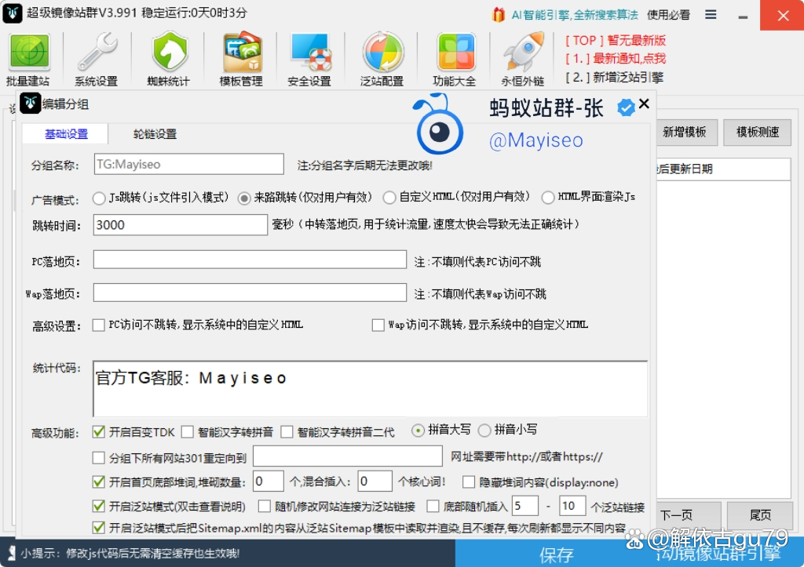804x567 pixels.
Task: Switch to the 轮链设置 tab
Action: click(154, 133)
